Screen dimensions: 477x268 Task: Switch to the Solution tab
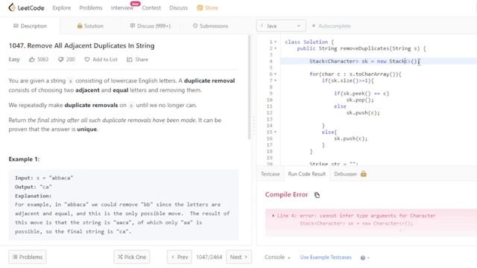(x=90, y=26)
